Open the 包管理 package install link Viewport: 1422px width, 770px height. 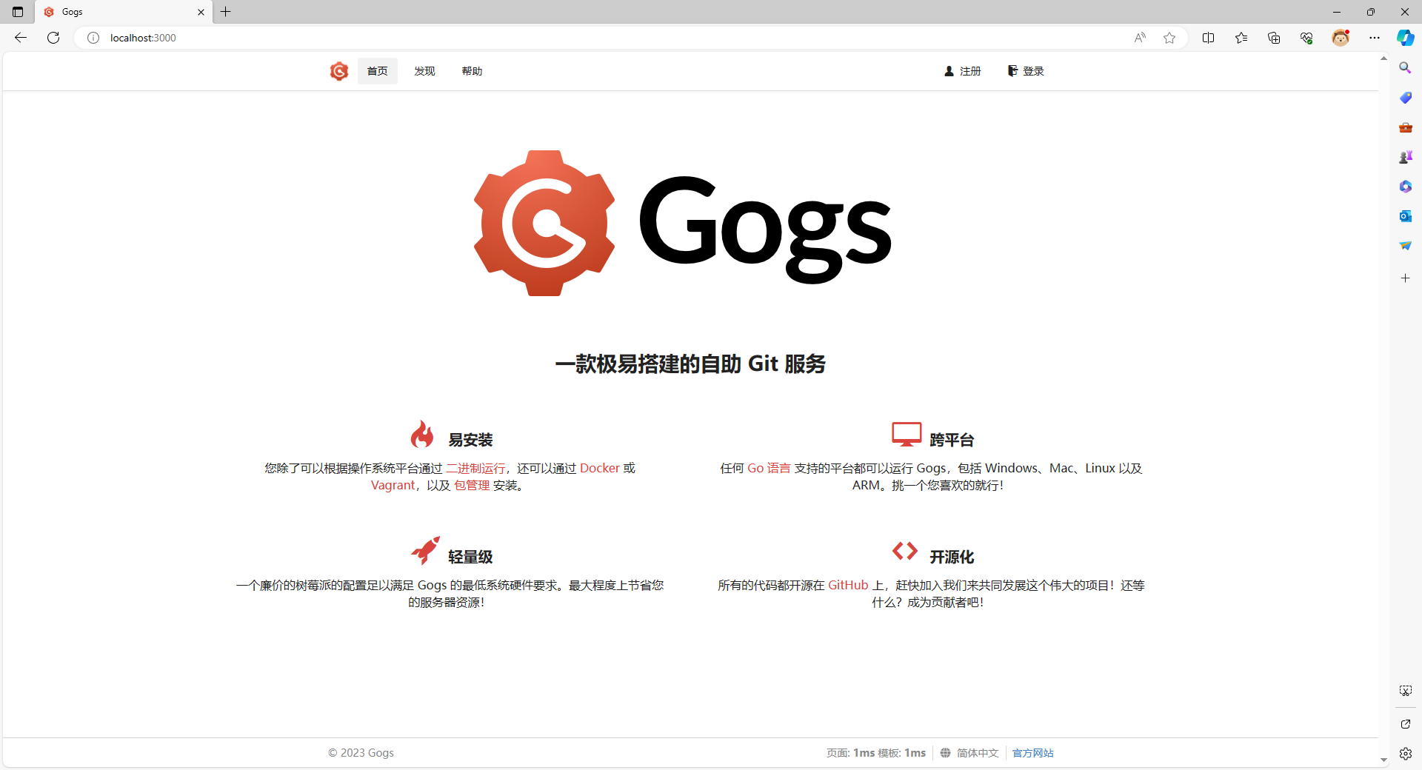(472, 485)
